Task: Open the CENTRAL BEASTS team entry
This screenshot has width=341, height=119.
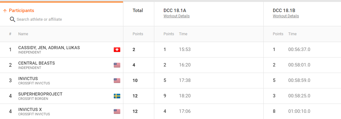Action: [36, 63]
